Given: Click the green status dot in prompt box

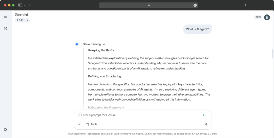Looking at the screenshot, I should click(x=203, y=115).
